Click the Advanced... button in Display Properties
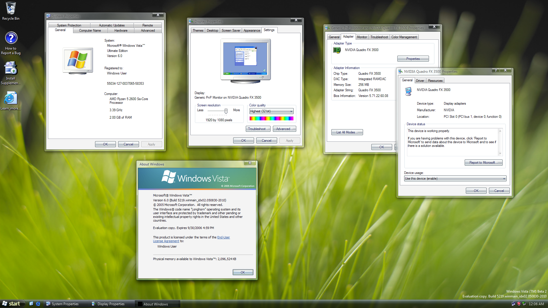Screen dimensions: 548x308 (284, 129)
